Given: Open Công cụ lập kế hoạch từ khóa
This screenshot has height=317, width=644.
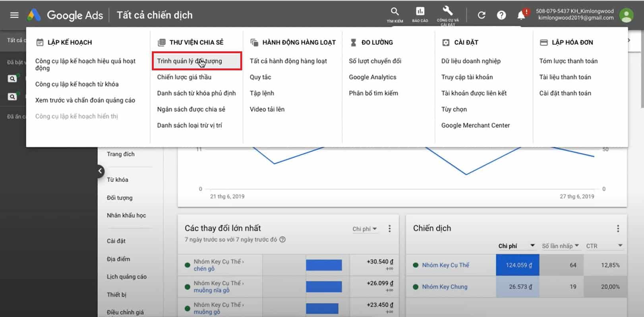Looking at the screenshot, I should (77, 84).
